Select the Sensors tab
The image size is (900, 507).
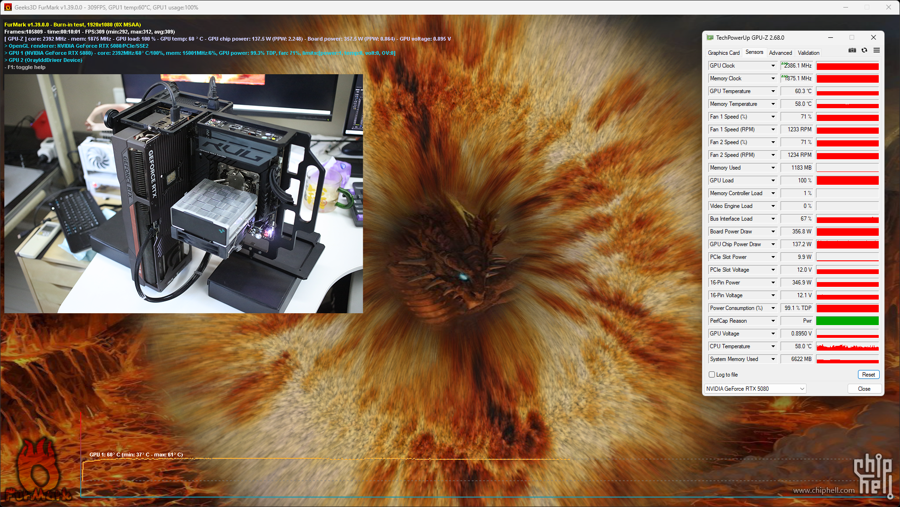tap(754, 52)
